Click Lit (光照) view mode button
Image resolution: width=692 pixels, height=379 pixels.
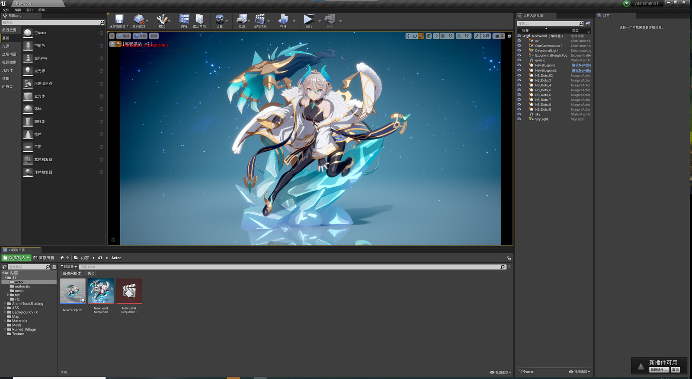click(140, 36)
